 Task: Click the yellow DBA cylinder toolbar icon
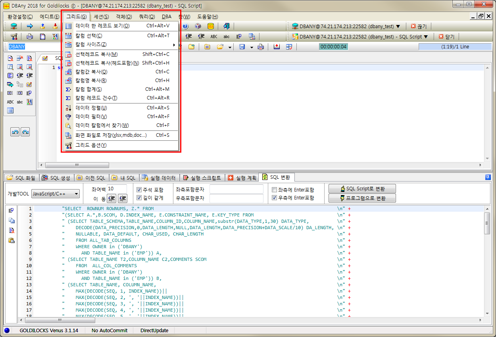211,26
